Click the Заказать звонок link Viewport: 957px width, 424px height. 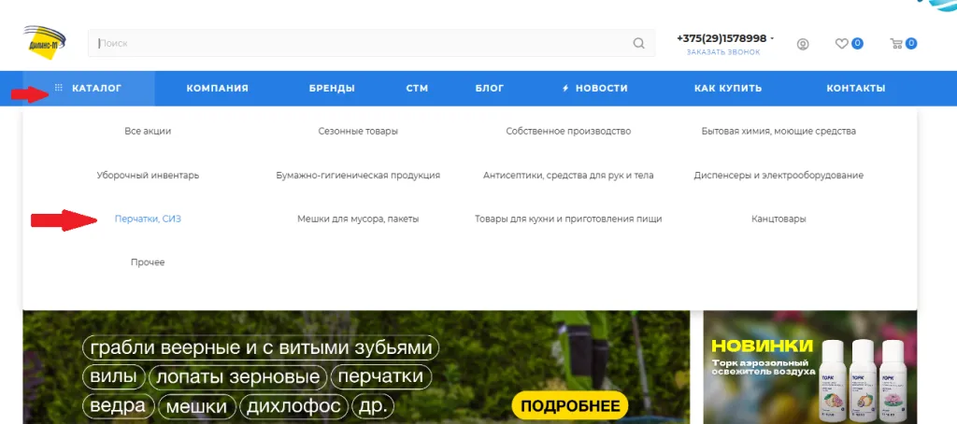[x=722, y=52]
